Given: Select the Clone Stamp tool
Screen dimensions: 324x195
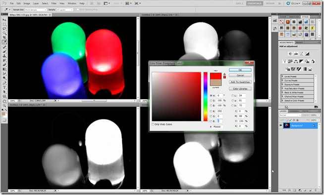Looking at the screenshot, I should click(x=4, y=56).
